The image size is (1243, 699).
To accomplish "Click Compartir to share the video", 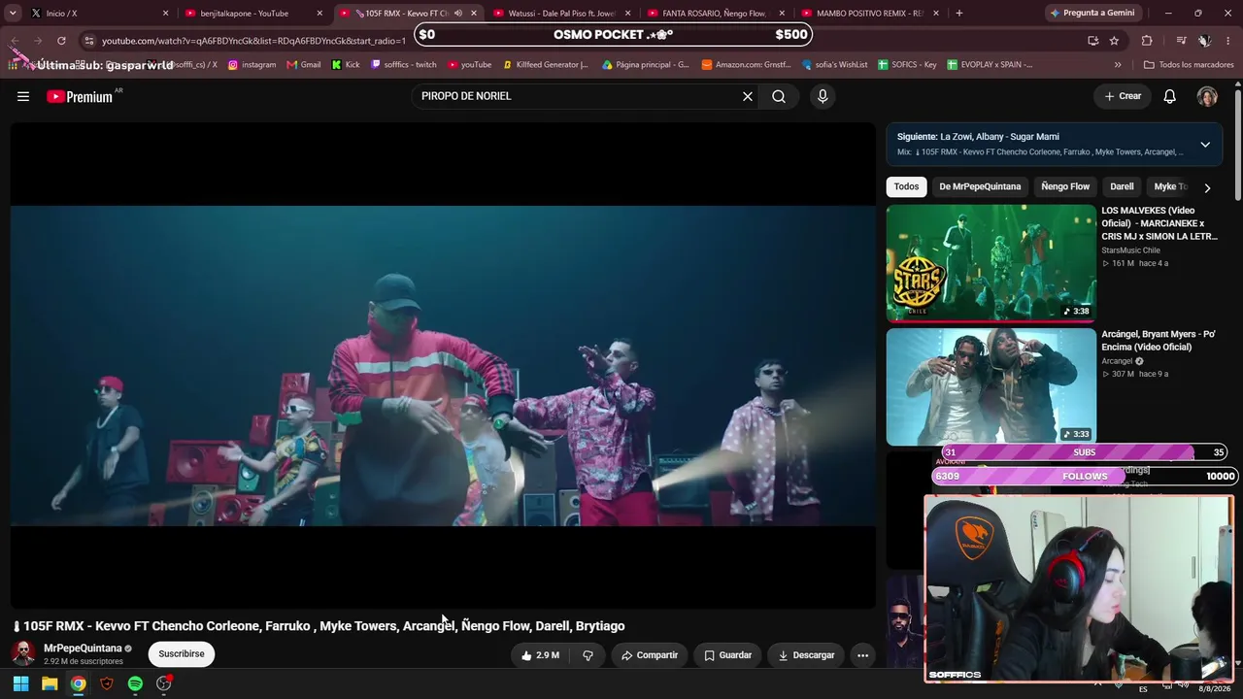I will pos(650,655).
